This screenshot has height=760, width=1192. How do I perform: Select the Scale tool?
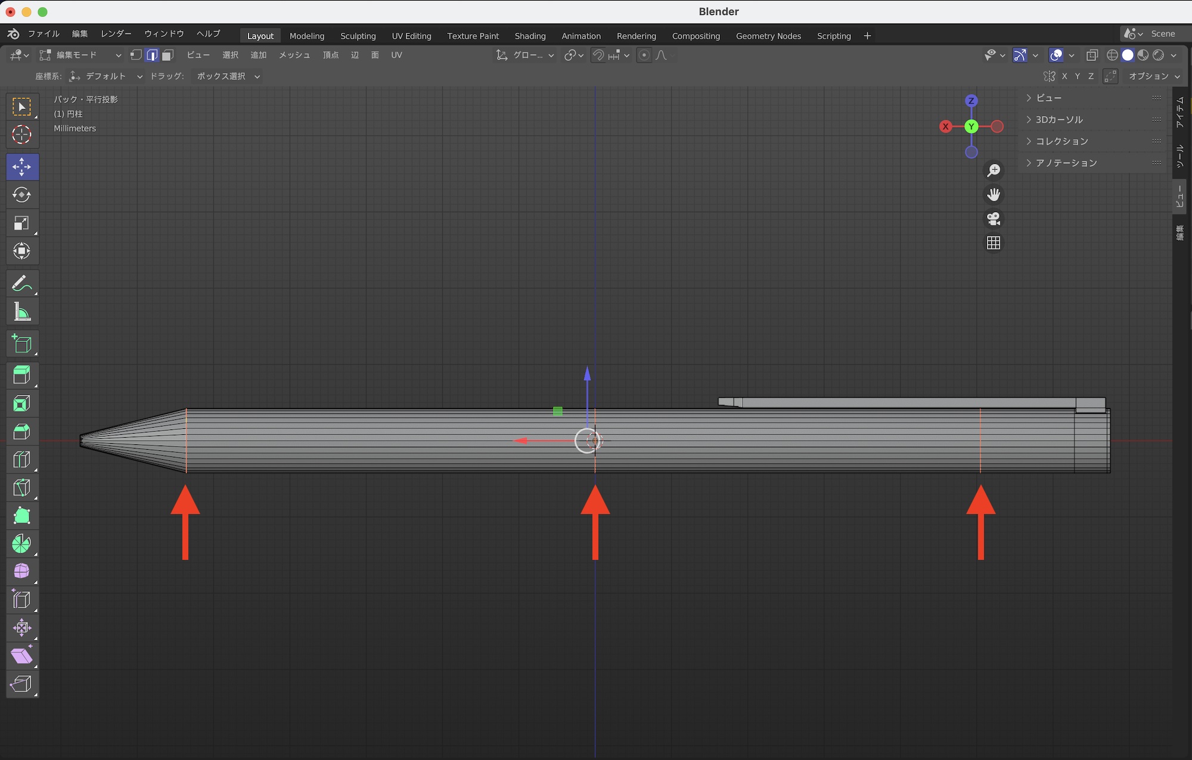(x=22, y=223)
